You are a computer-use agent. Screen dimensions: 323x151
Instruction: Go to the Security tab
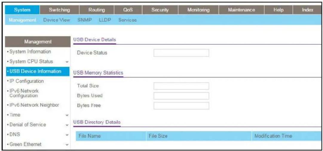click(x=160, y=10)
